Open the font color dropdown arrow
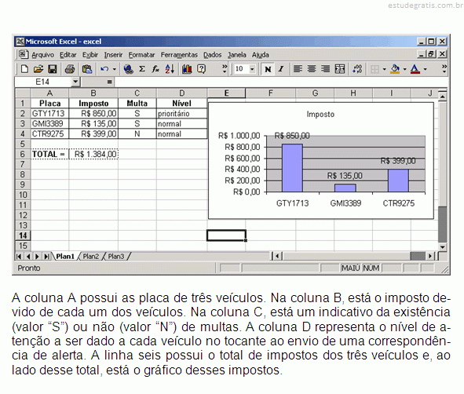Viewport: 464px width, 394px height. pyautogui.click(x=426, y=69)
